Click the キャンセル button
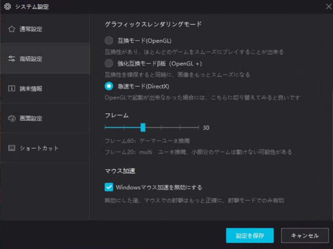333x249 pixels. (304, 236)
